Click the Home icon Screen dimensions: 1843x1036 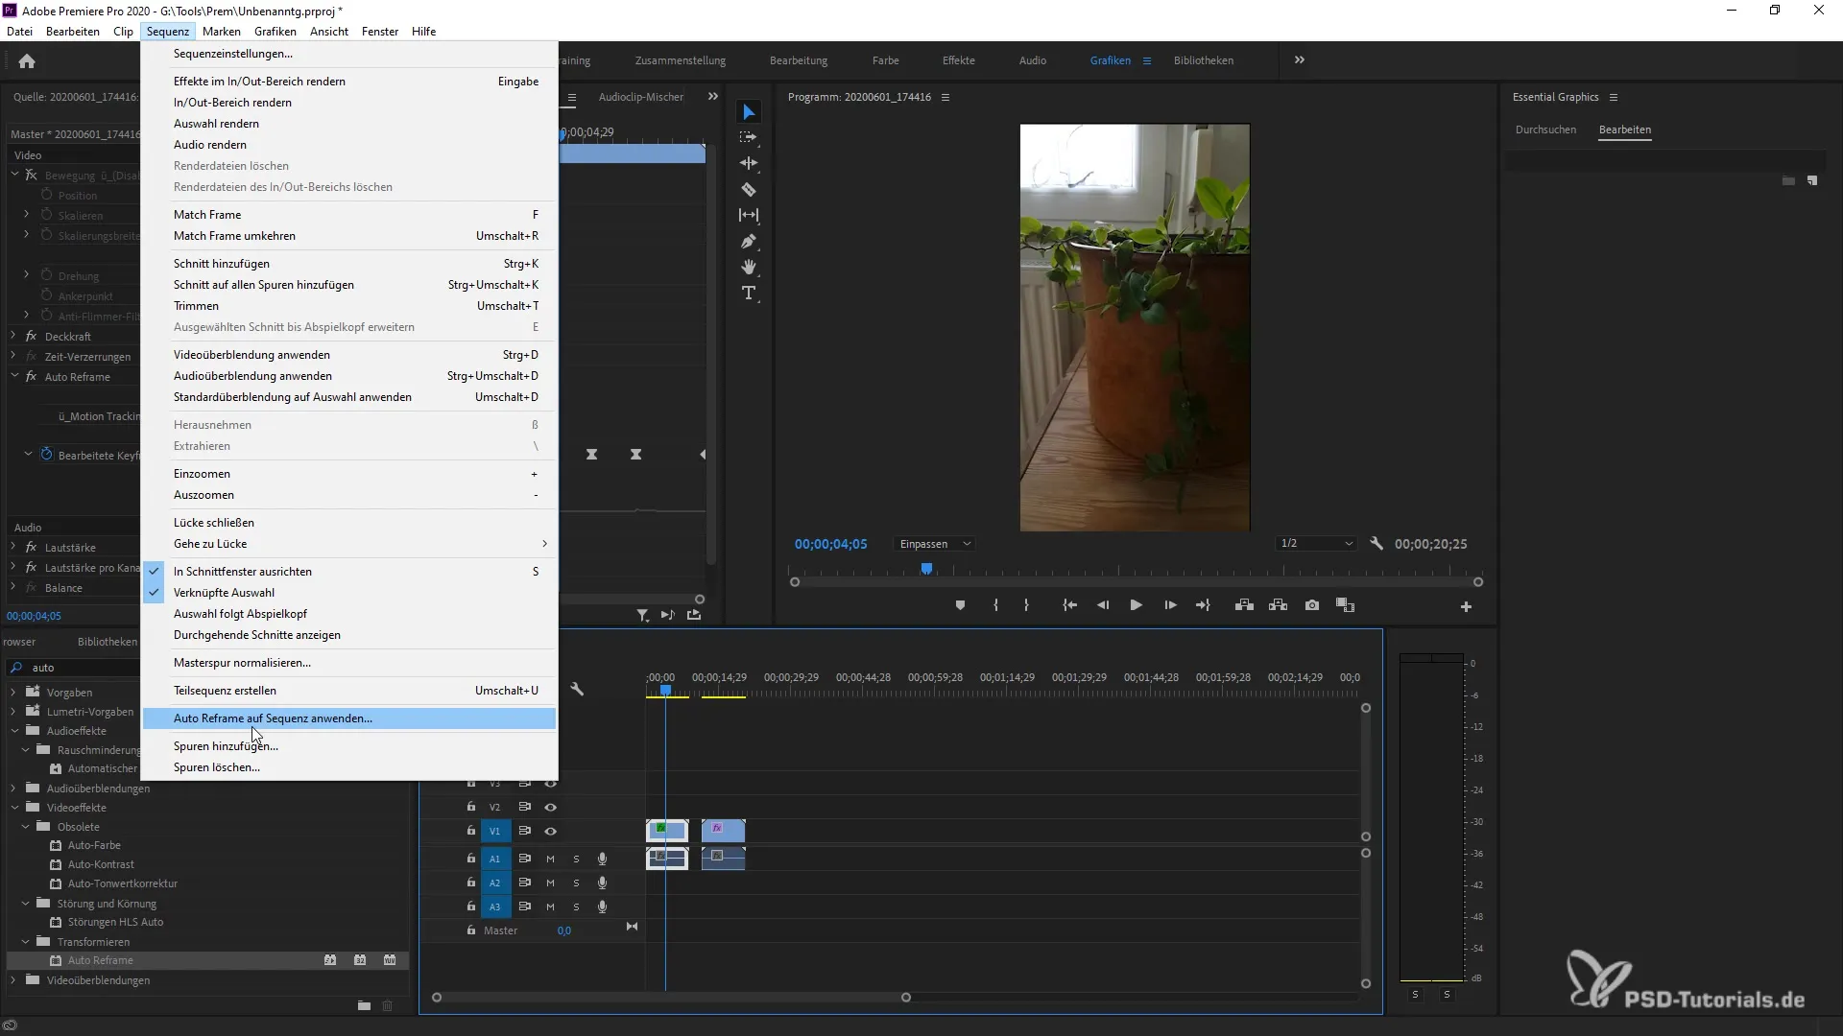click(x=27, y=61)
